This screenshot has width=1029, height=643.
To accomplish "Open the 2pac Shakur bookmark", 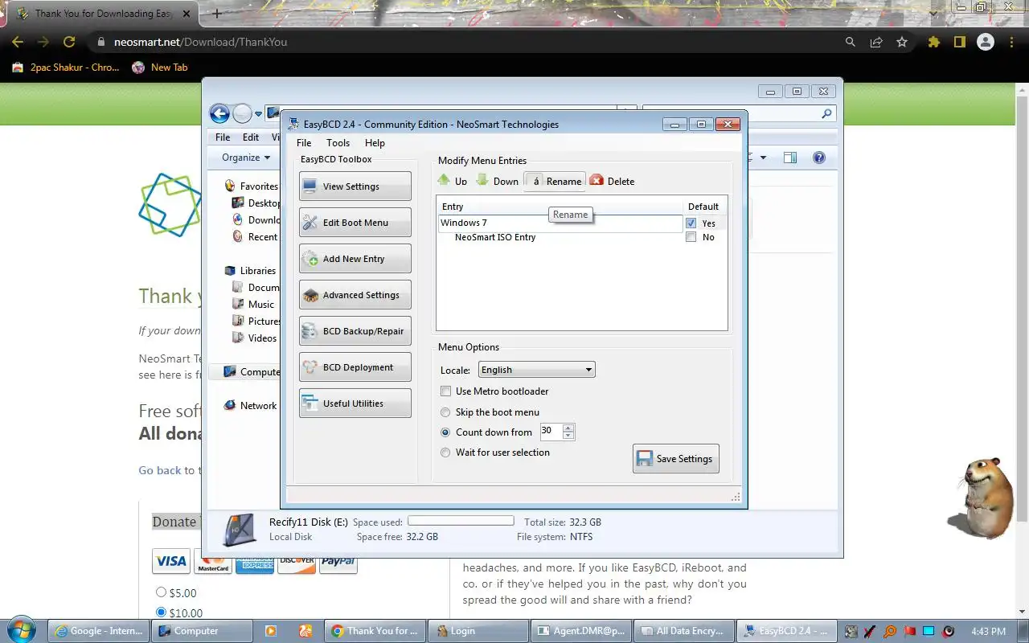I will tap(66, 68).
